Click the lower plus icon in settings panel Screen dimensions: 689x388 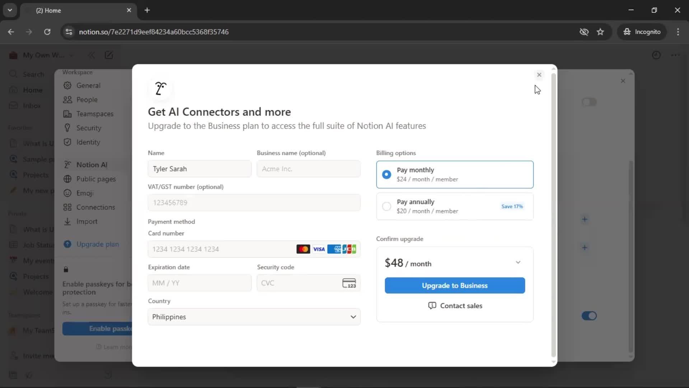585,248
